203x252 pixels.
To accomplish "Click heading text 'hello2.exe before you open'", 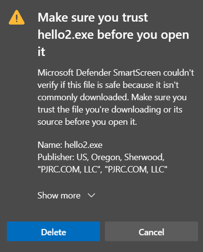I will tap(113, 35).
